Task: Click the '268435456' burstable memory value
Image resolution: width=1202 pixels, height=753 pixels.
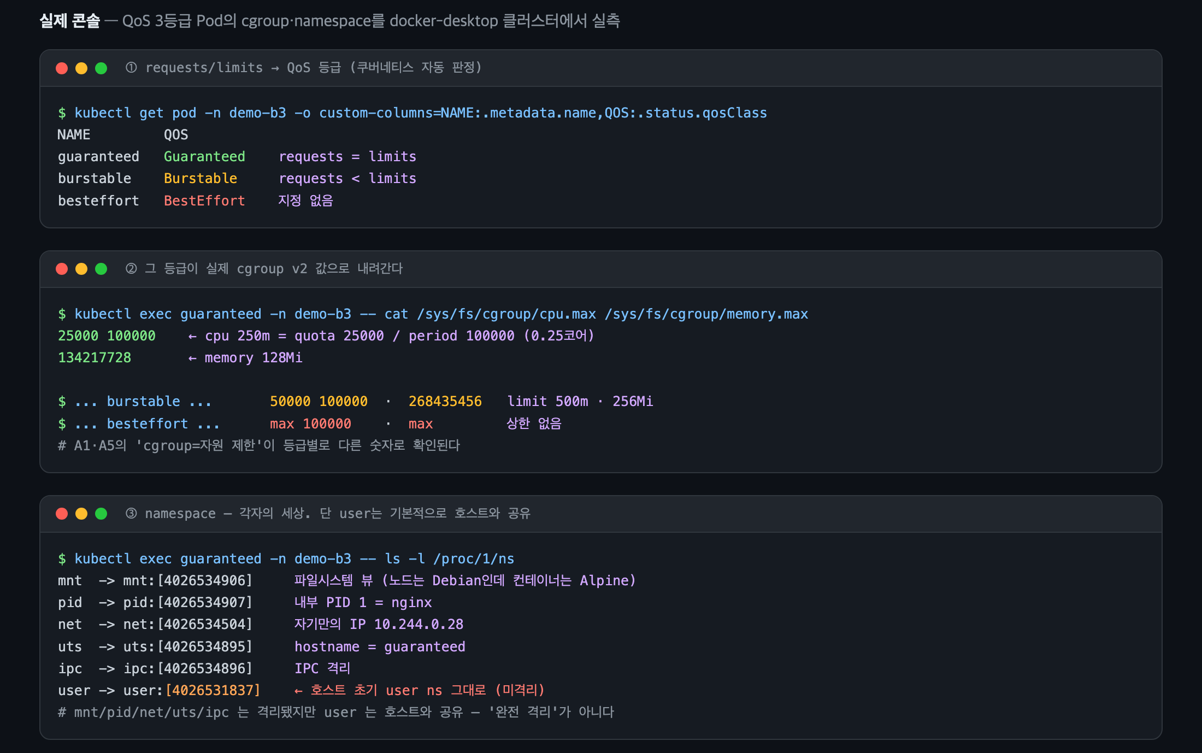Action: point(445,402)
